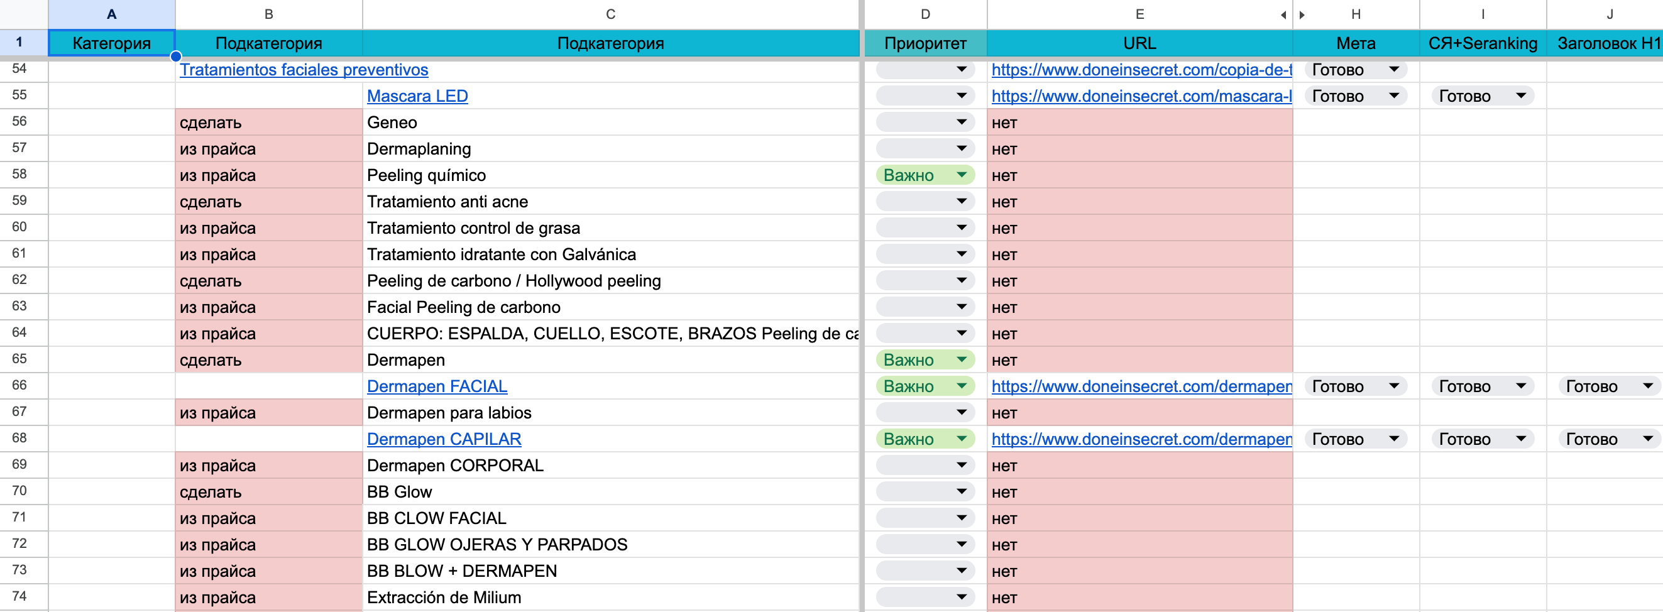Select row 60 header

[x=19, y=227]
